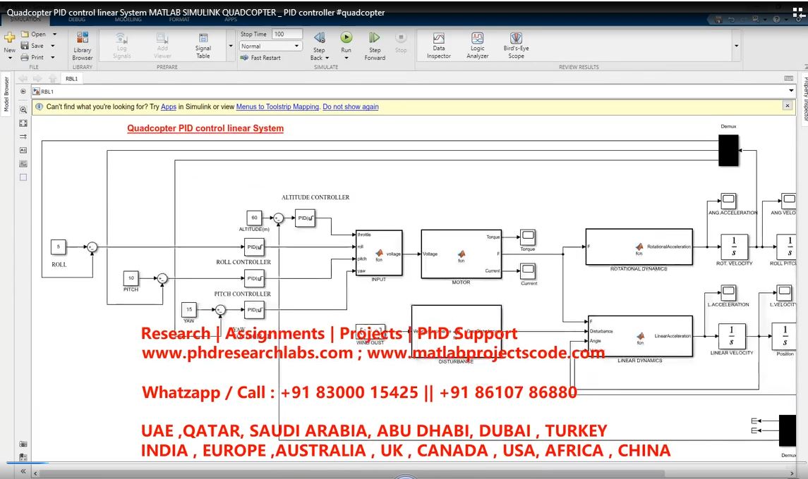Select the ROLL constant block with value 5
This screenshot has width=808, height=479.
pyautogui.click(x=59, y=247)
